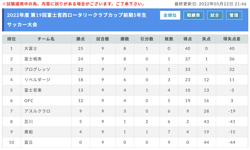Image resolution: width=250 pixels, height=150 pixels.
Task: Click team name 富丘
Action: (x=29, y=142)
